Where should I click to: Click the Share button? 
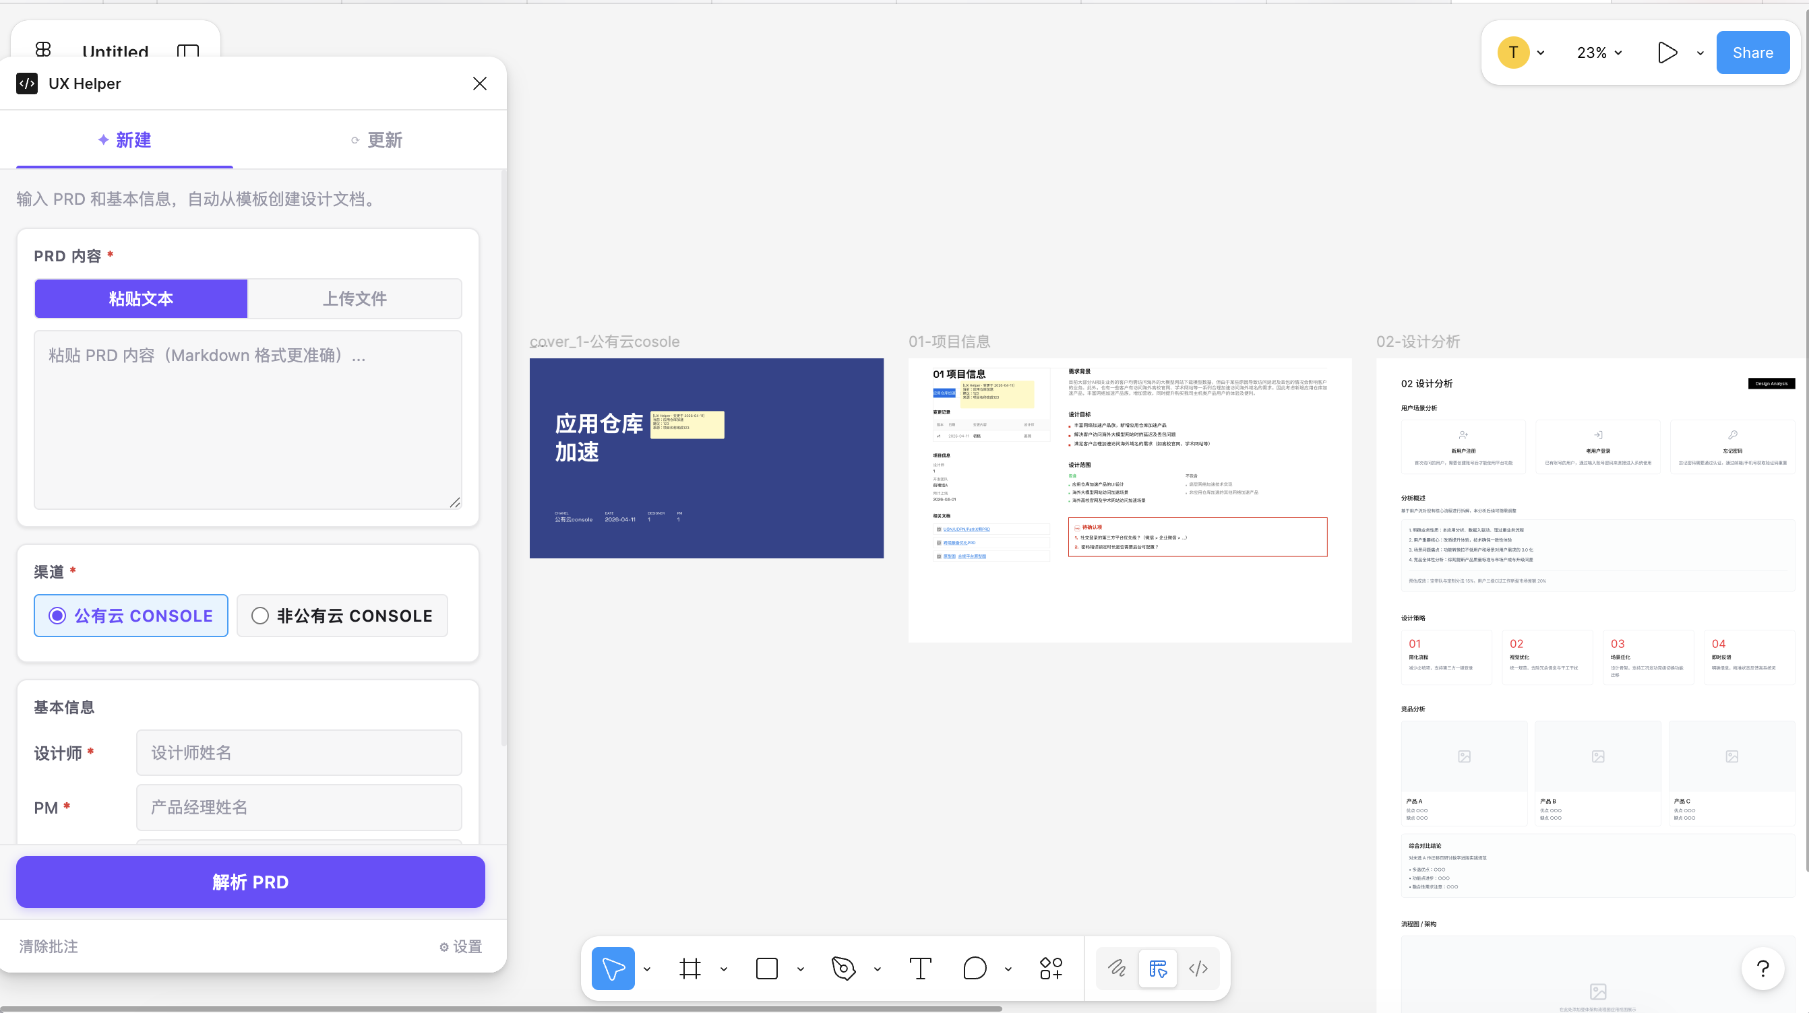pyautogui.click(x=1753, y=53)
